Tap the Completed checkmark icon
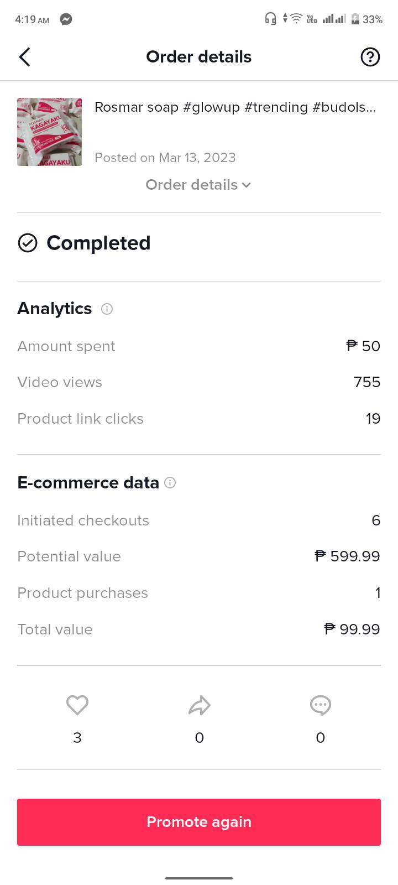Screen dimensions: 398x885 point(28,243)
